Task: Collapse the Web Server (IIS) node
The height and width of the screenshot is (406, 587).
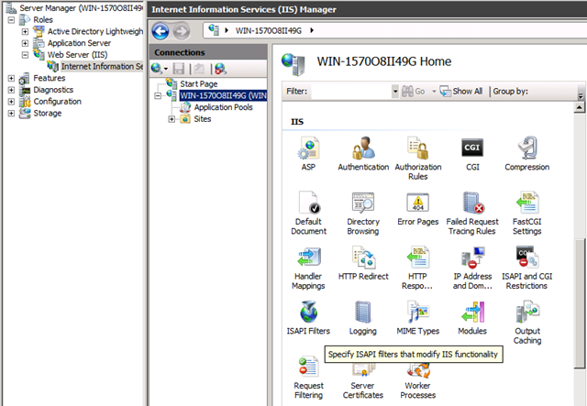Action: coord(25,55)
